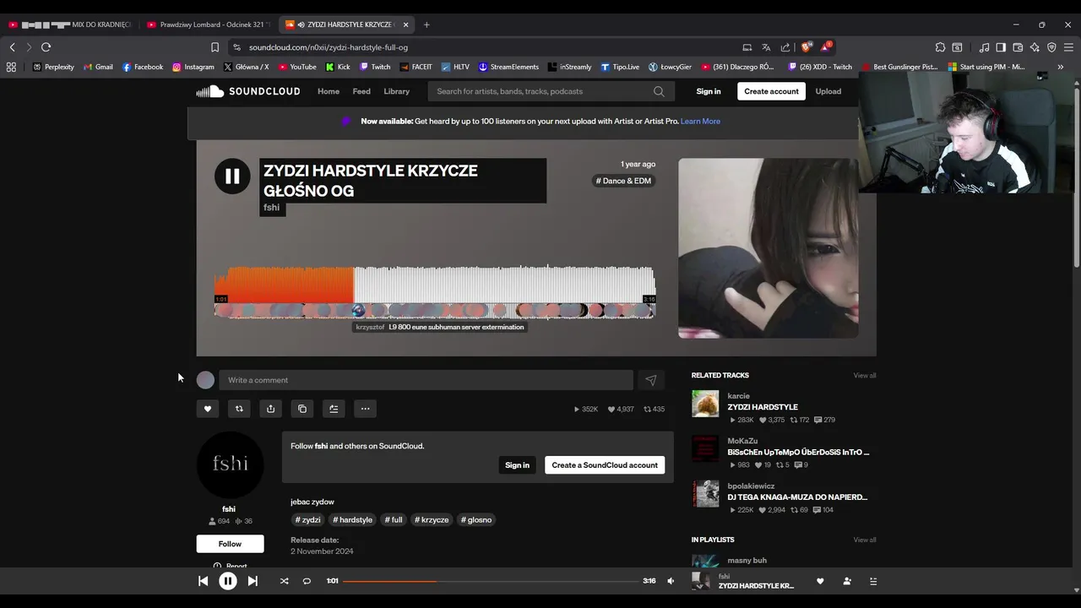The image size is (1081, 608).
Task: Click Sign in in the follow prompt
Action: click(x=517, y=465)
